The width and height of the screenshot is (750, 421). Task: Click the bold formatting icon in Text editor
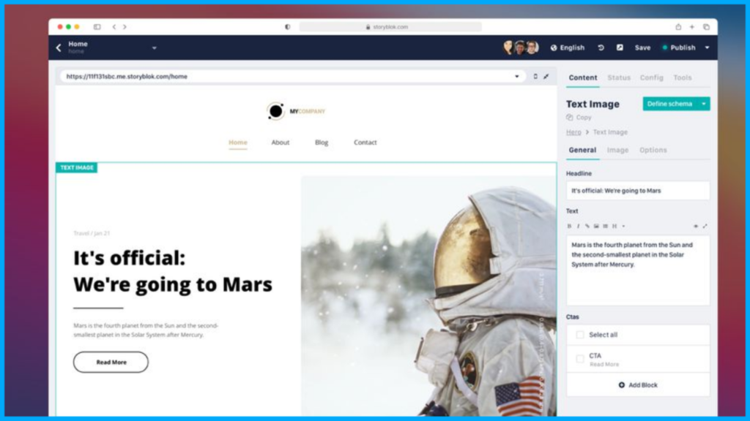coord(570,226)
